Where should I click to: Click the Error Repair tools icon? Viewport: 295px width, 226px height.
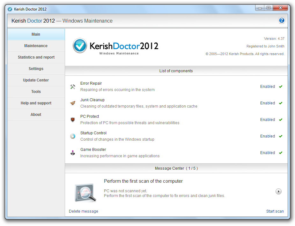tap(73, 87)
